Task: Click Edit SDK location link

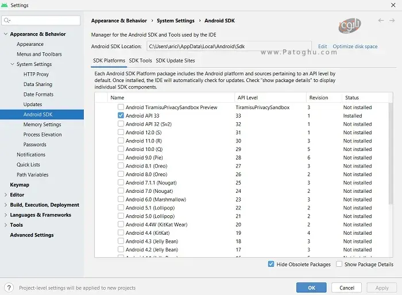Action: 323,46
